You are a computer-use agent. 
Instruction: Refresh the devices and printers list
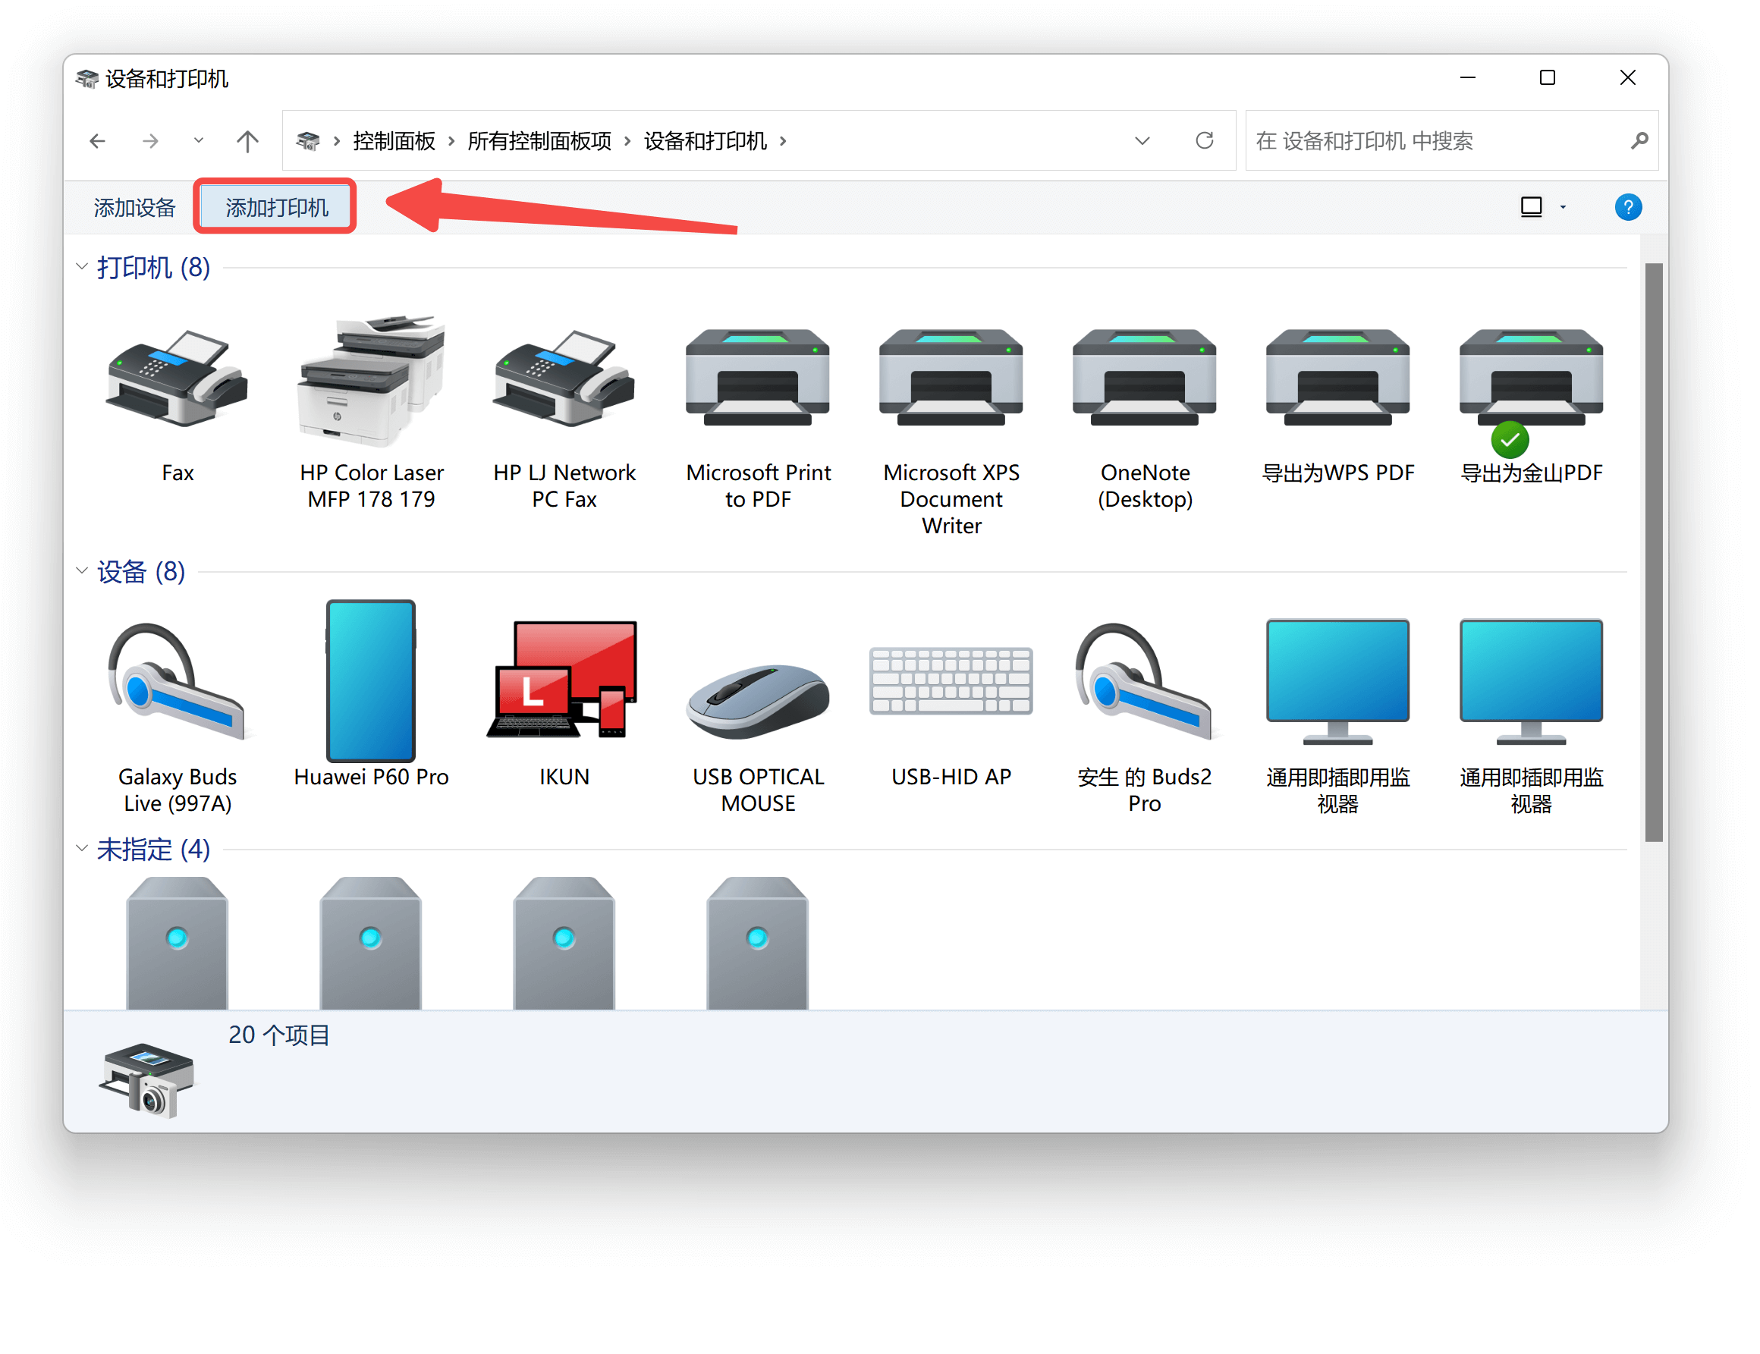[1204, 141]
